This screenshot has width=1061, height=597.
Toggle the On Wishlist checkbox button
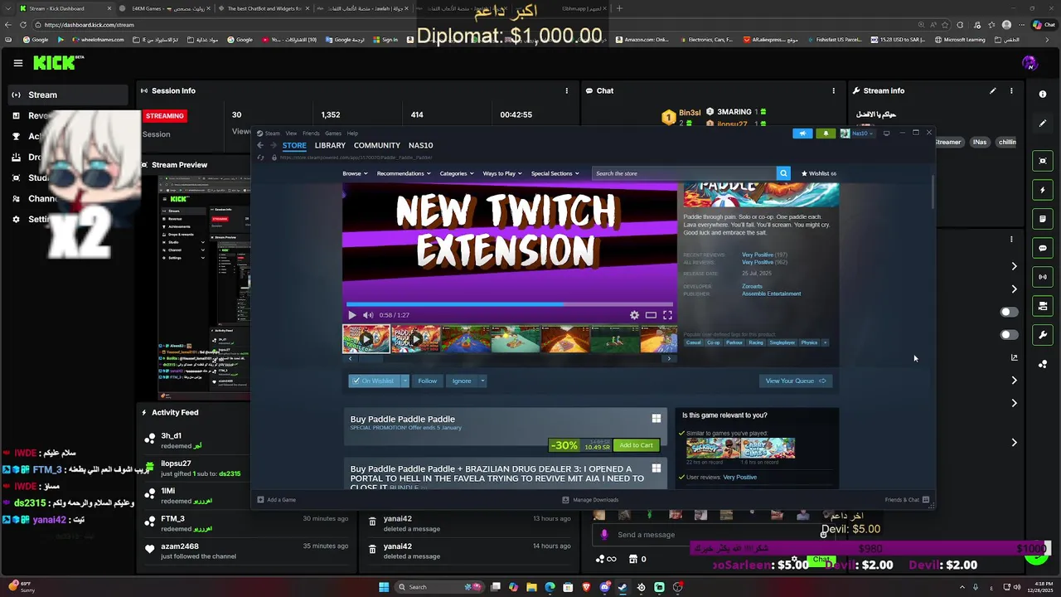pos(374,381)
